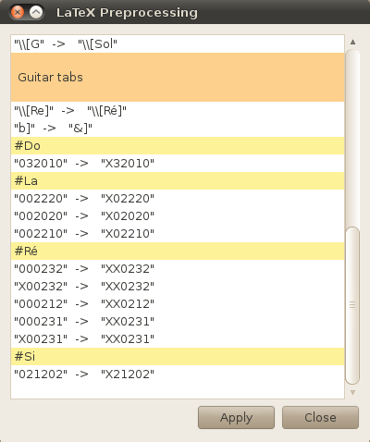Select the "\\[Re]" -> "\\[Ré]" rule
The image size is (370, 442).
coord(178,110)
